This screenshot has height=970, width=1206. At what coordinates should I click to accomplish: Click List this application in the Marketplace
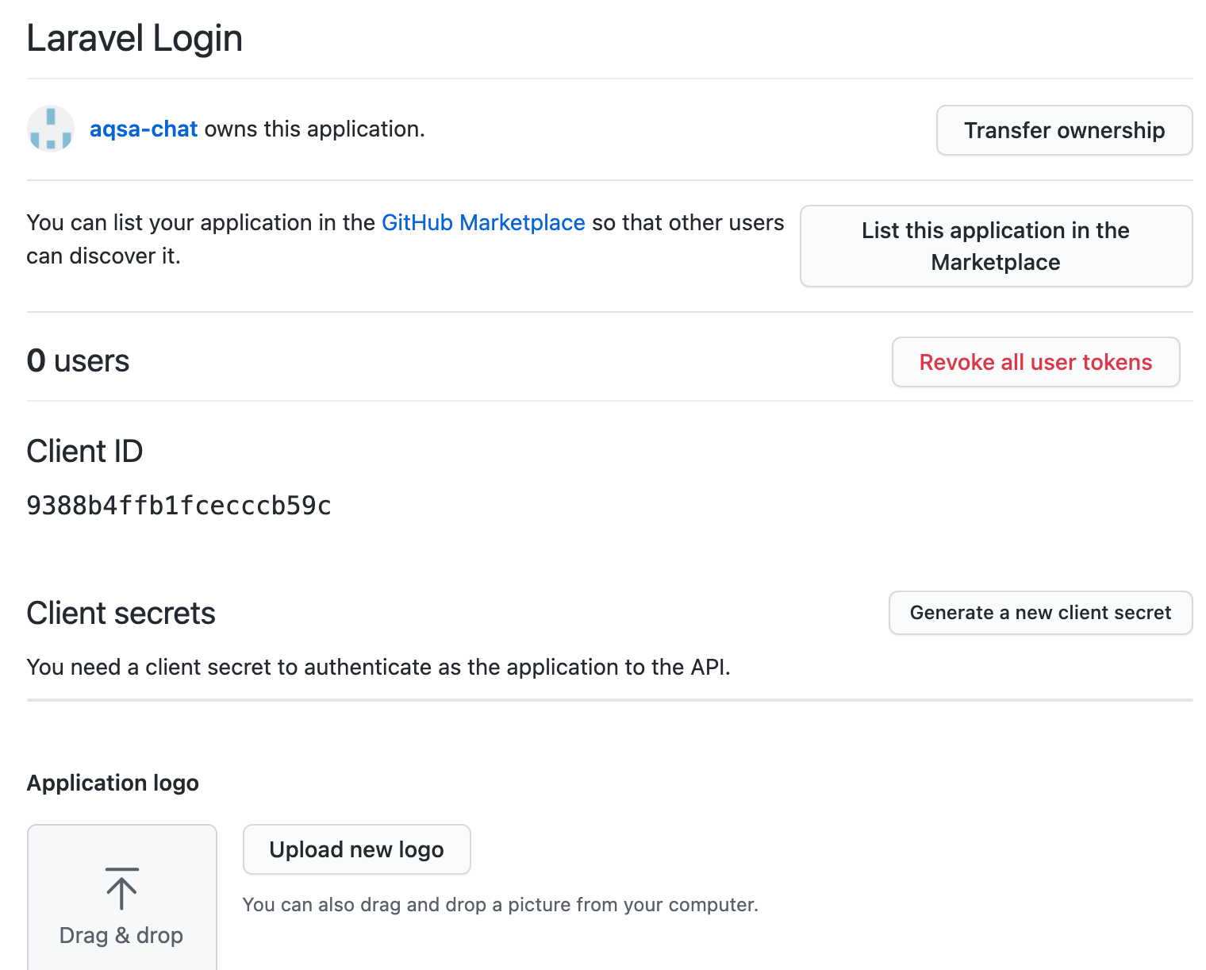(x=996, y=246)
